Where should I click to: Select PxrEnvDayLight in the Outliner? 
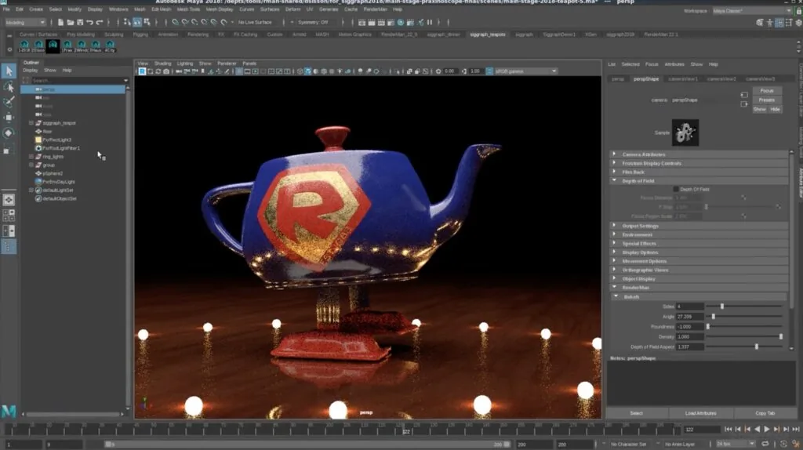(58, 182)
